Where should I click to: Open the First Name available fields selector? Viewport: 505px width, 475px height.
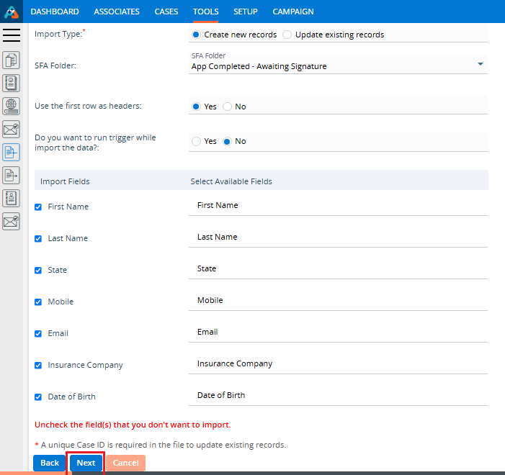coord(338,206)
